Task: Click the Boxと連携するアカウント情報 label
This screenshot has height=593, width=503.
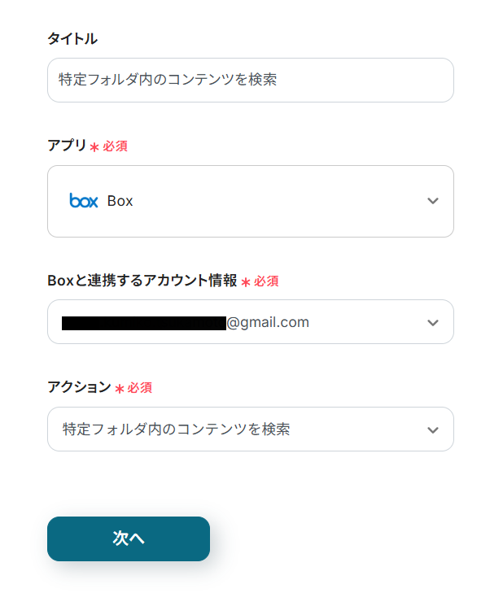Action: (x=142, y=280)
